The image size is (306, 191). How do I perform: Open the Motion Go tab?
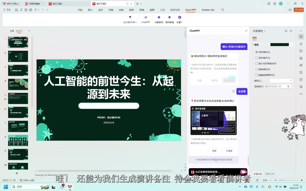(208, 10)
